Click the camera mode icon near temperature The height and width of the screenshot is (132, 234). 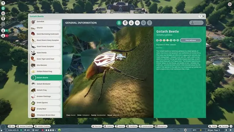[186, 130]
